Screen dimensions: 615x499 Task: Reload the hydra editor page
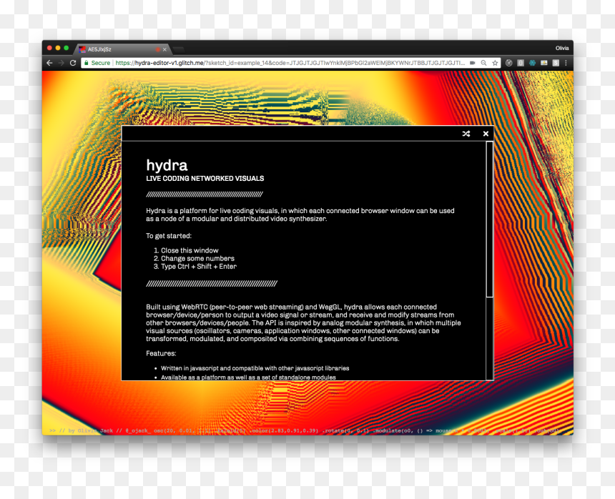[73, 63]
